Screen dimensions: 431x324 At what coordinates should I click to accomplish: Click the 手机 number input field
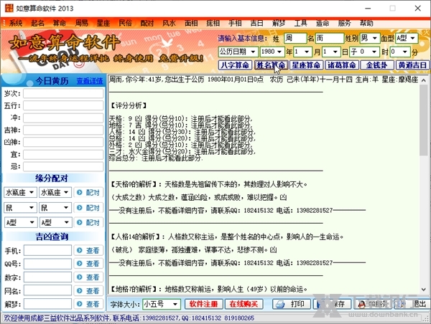[48, 250]
